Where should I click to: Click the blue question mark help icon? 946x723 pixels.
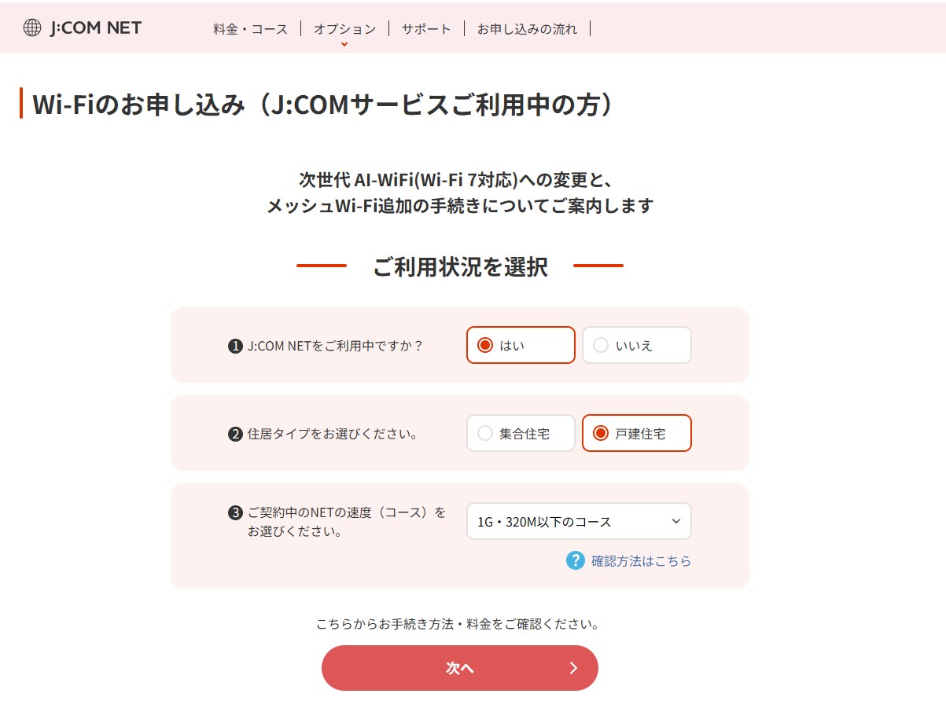click(x=576, y=560)
